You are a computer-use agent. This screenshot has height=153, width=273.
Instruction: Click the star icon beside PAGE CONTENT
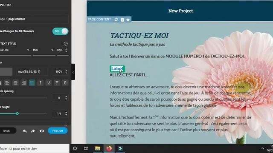point(128,20)
